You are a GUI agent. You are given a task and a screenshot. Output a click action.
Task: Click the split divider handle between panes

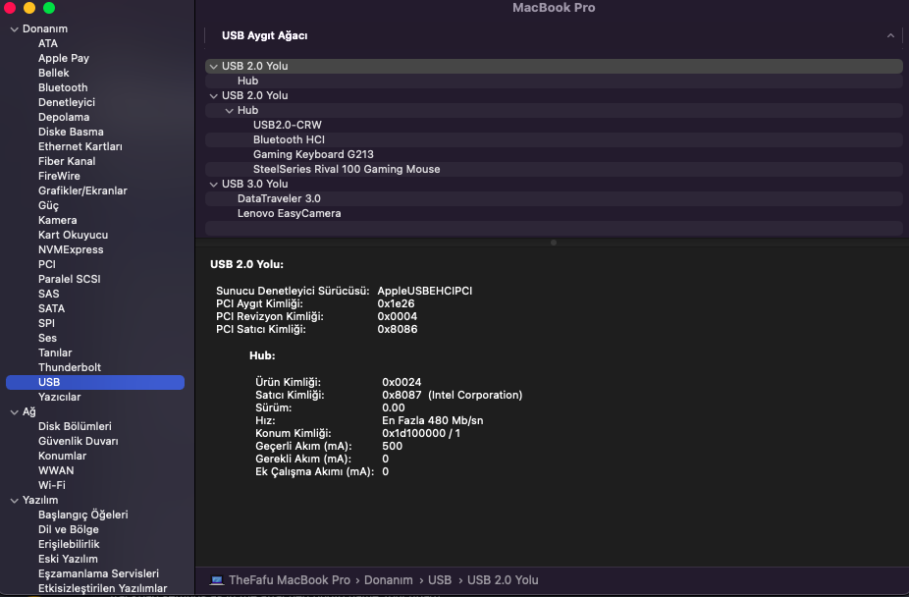pos(553,242)
